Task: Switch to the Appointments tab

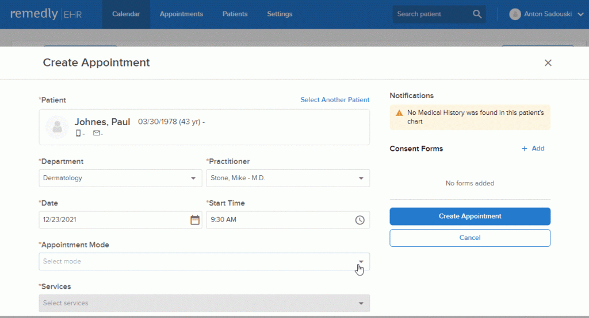Action: 181,14
